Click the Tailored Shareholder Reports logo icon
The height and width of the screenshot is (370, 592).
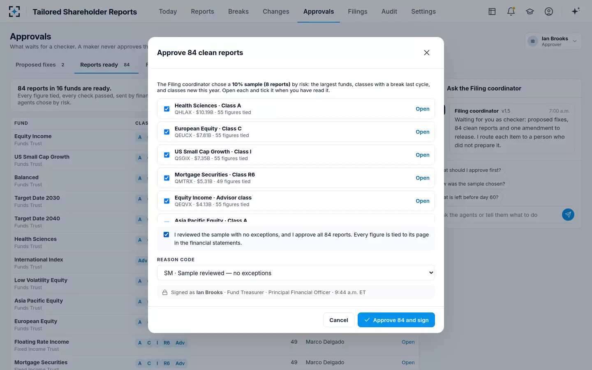(x=14, y=12)
